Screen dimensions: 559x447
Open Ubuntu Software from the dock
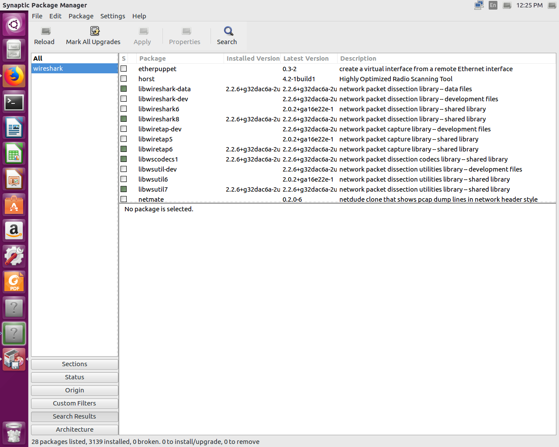point(14,205)
